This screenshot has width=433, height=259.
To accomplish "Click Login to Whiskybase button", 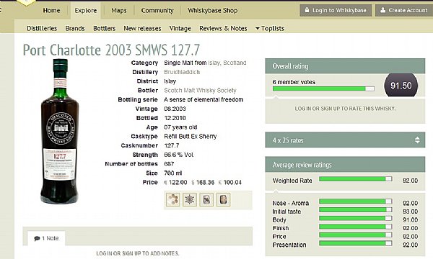I will [336, 10].
